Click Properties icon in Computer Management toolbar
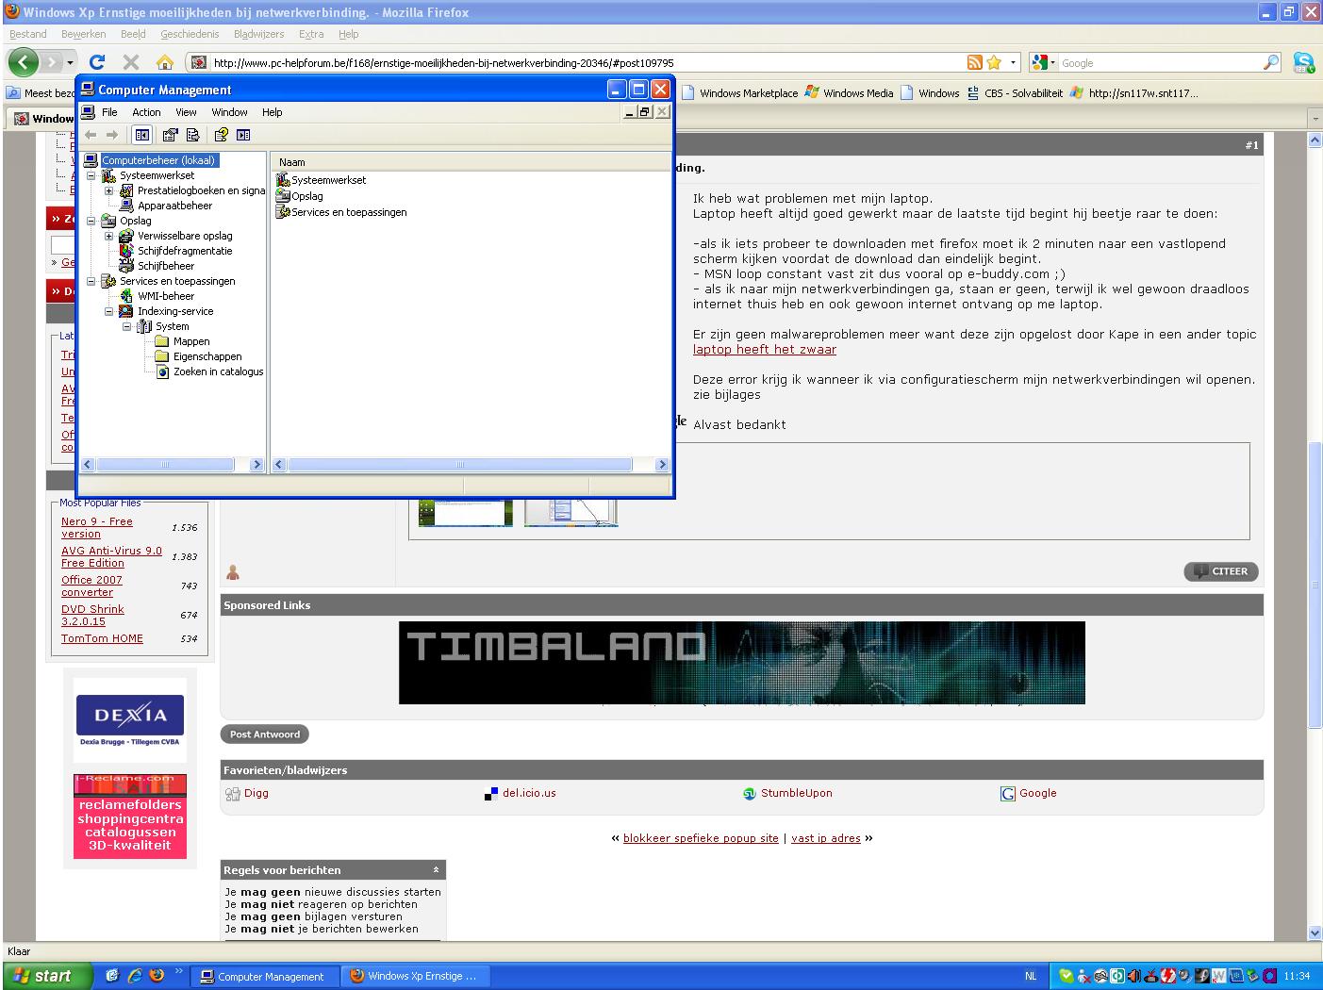This screenshot has height=990, width=1323. pos(171,135)
